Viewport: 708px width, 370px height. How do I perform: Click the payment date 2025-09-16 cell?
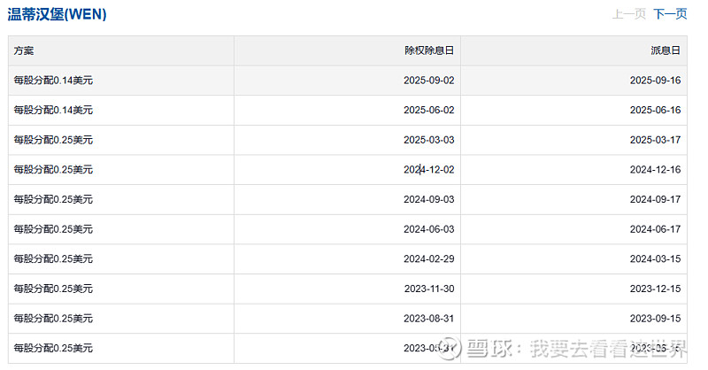(655, 81)
